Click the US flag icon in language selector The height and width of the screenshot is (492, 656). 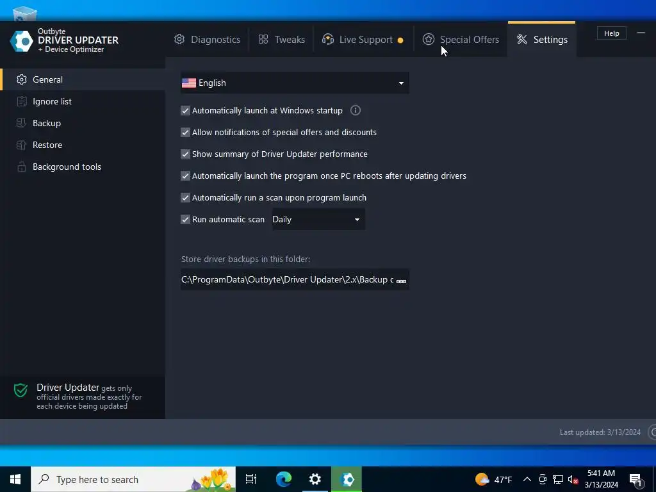click(189, 83)
